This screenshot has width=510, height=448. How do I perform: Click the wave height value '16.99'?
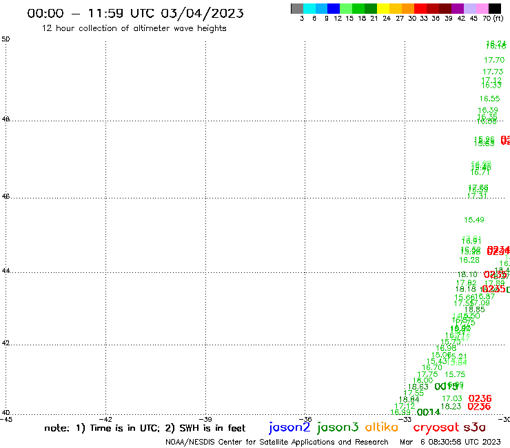tap(400, 413)
